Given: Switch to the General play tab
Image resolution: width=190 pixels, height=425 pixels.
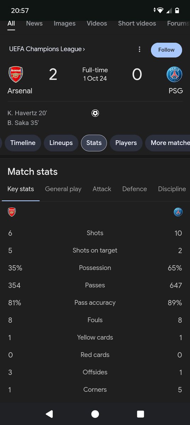Looking at the screenshot, I should click(63, 189).
